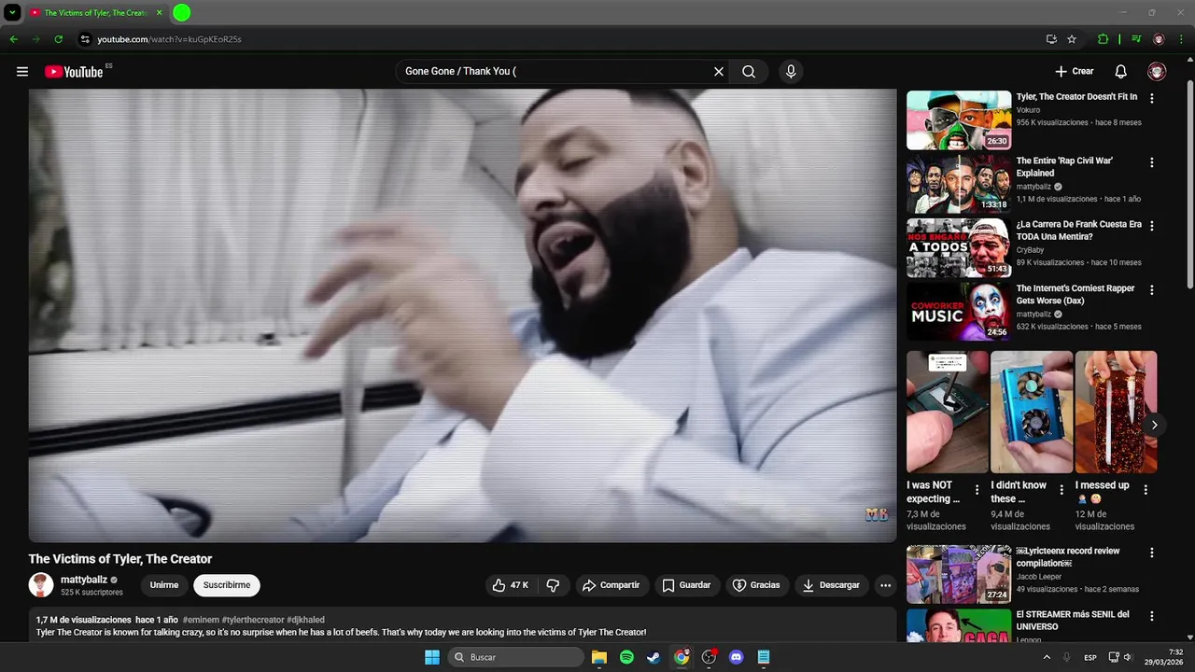
Task: Open the media control icon in toolbar
Action: [1136, 39]
